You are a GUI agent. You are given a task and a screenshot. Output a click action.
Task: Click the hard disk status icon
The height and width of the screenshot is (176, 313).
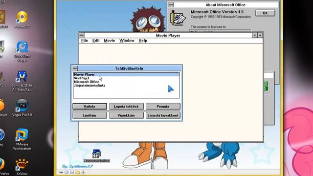(61, 172)
